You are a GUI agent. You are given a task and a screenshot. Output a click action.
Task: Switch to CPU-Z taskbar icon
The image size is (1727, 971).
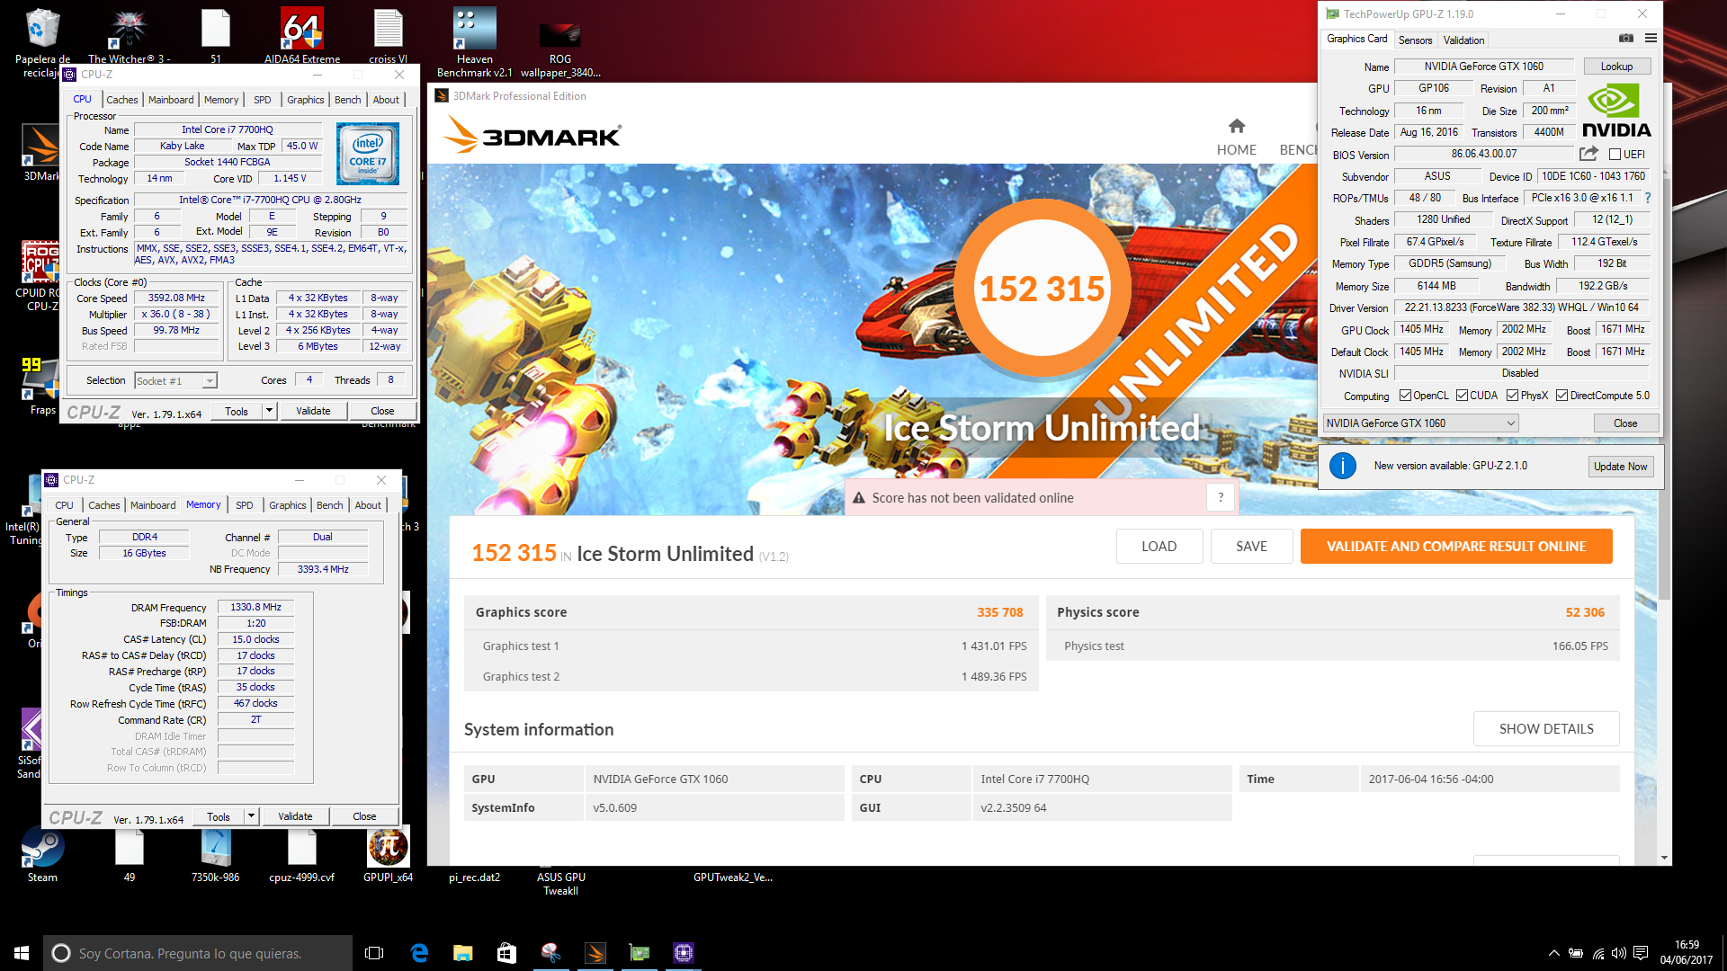point(683,953)
